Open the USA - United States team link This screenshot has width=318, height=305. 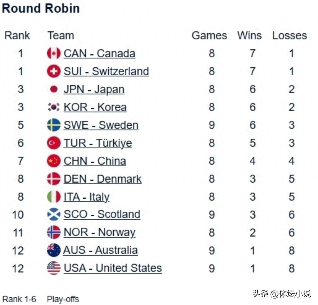tap(112, 268)
